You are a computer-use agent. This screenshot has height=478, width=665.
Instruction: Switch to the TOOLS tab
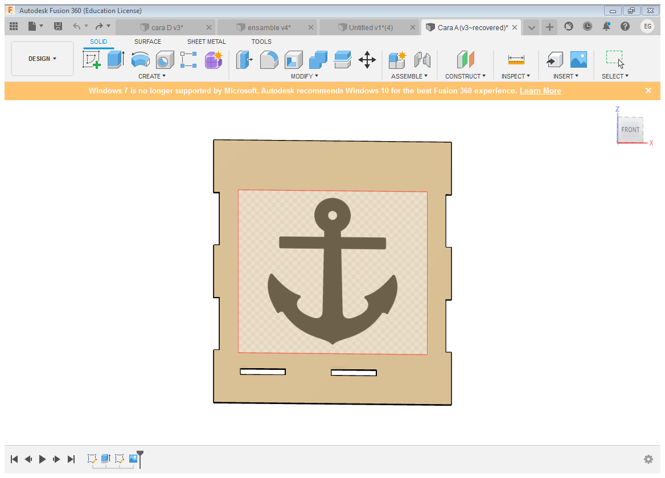[261, 42]
